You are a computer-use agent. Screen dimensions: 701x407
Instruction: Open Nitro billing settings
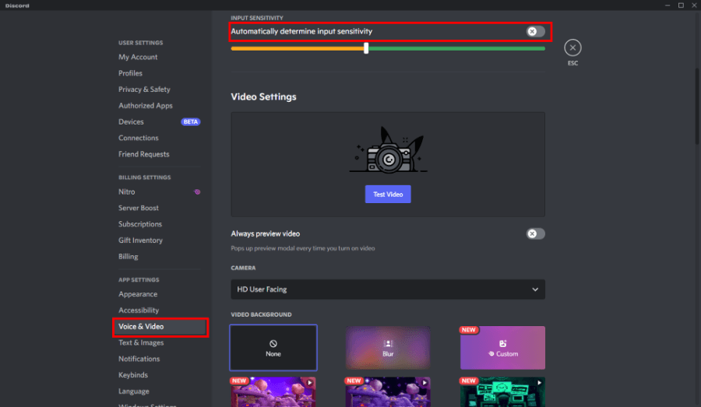[x=126, y=191]
